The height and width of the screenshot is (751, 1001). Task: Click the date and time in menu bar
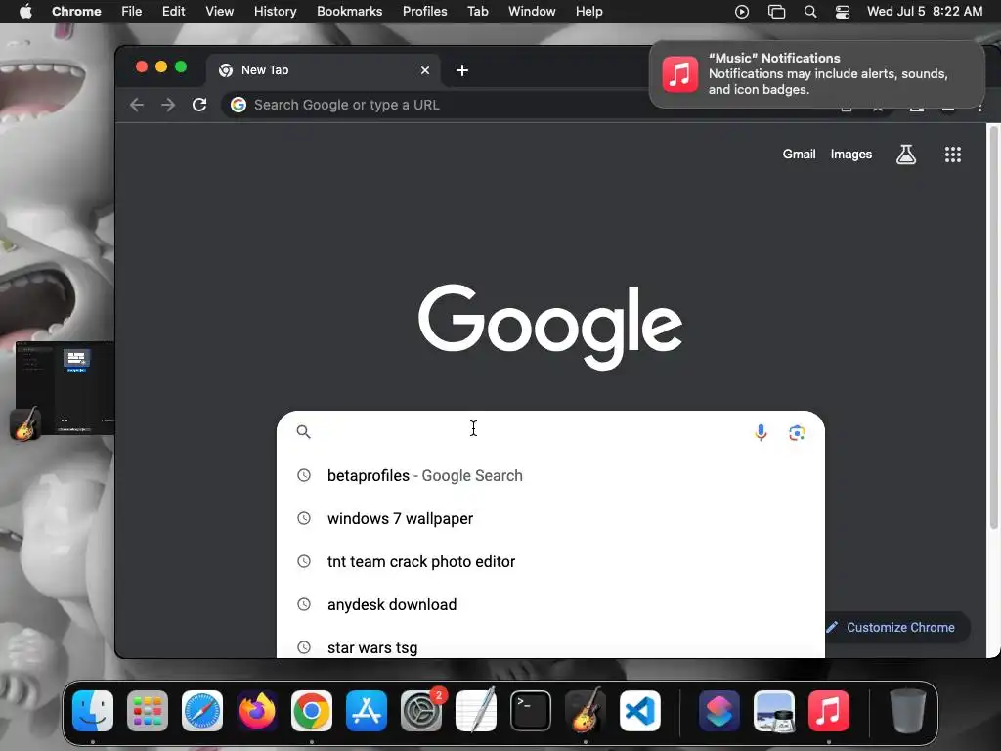click(x=925, y=11)
